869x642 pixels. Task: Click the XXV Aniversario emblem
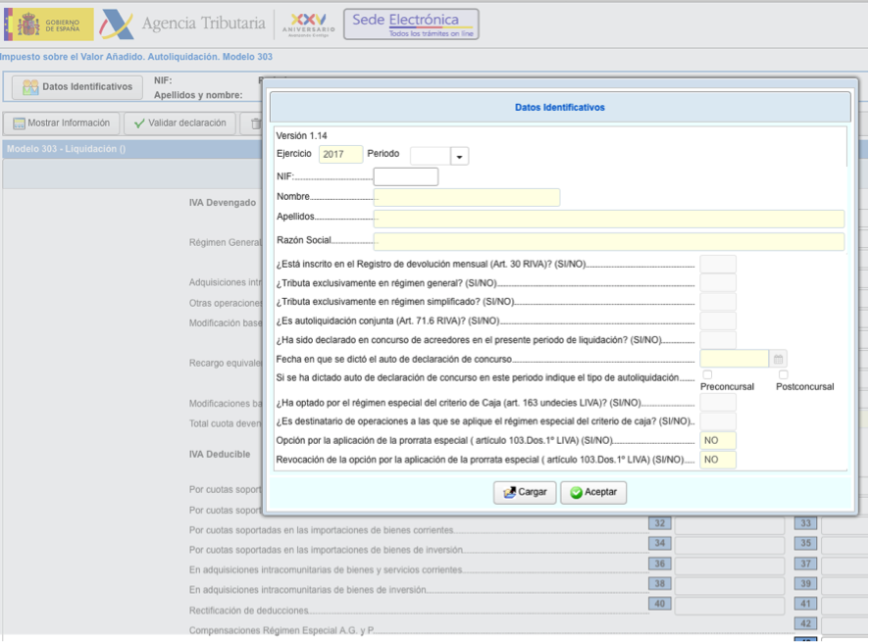[x=309, y=25]
